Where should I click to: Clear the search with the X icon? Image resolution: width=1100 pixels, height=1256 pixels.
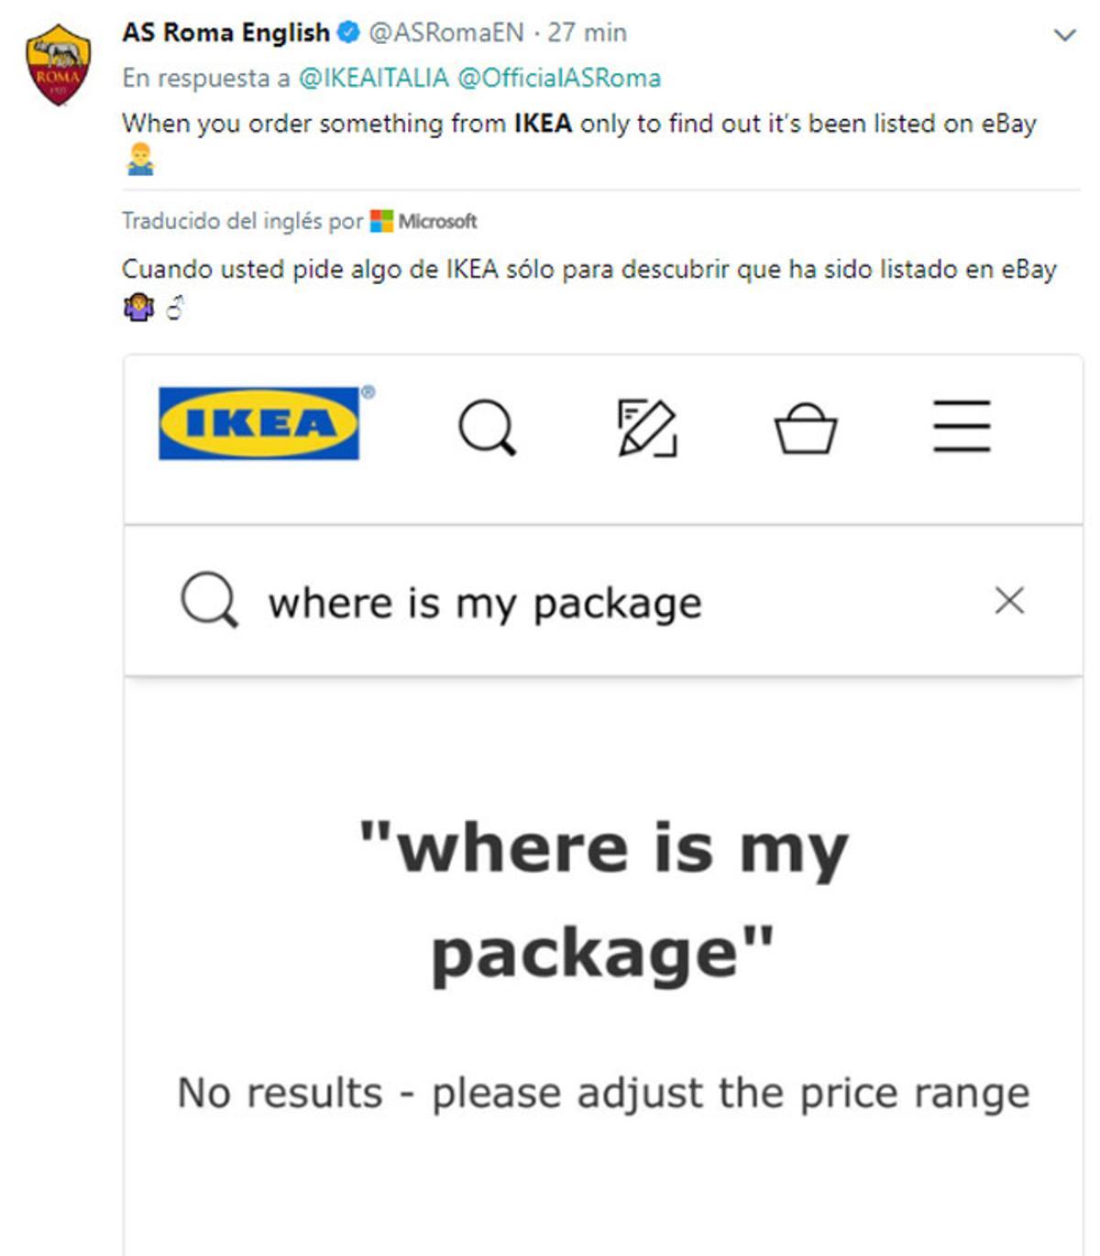(1012, 601)
